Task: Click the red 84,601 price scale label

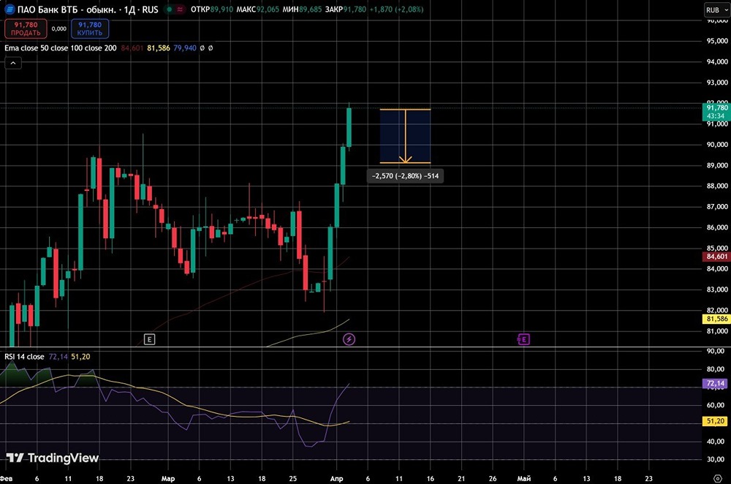Action: click(x=716, y=257)
